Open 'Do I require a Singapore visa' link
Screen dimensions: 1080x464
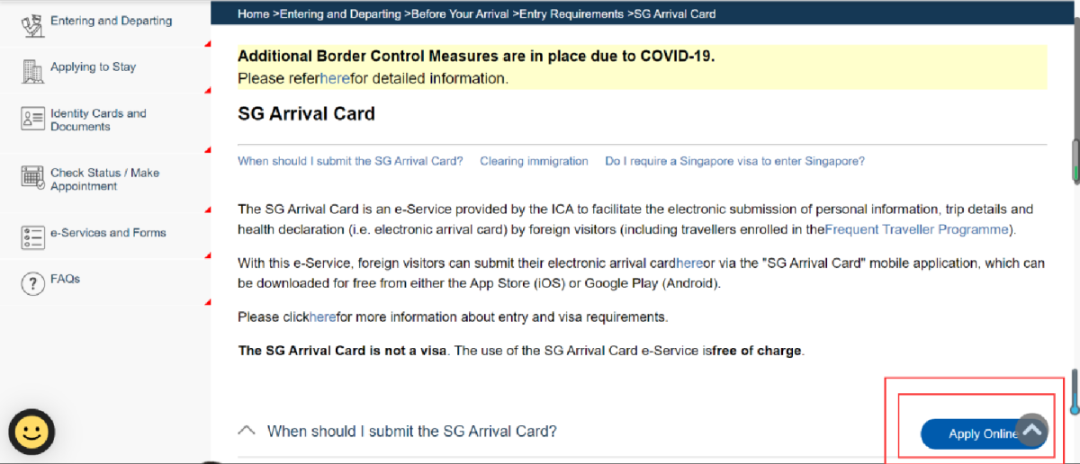point(734,162)
